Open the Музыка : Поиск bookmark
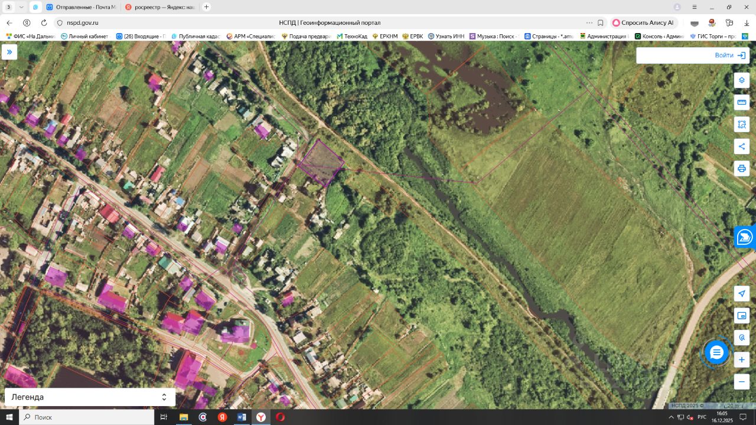Image resolution: width=756 pixels, height=425 pixels. point(494,36)
